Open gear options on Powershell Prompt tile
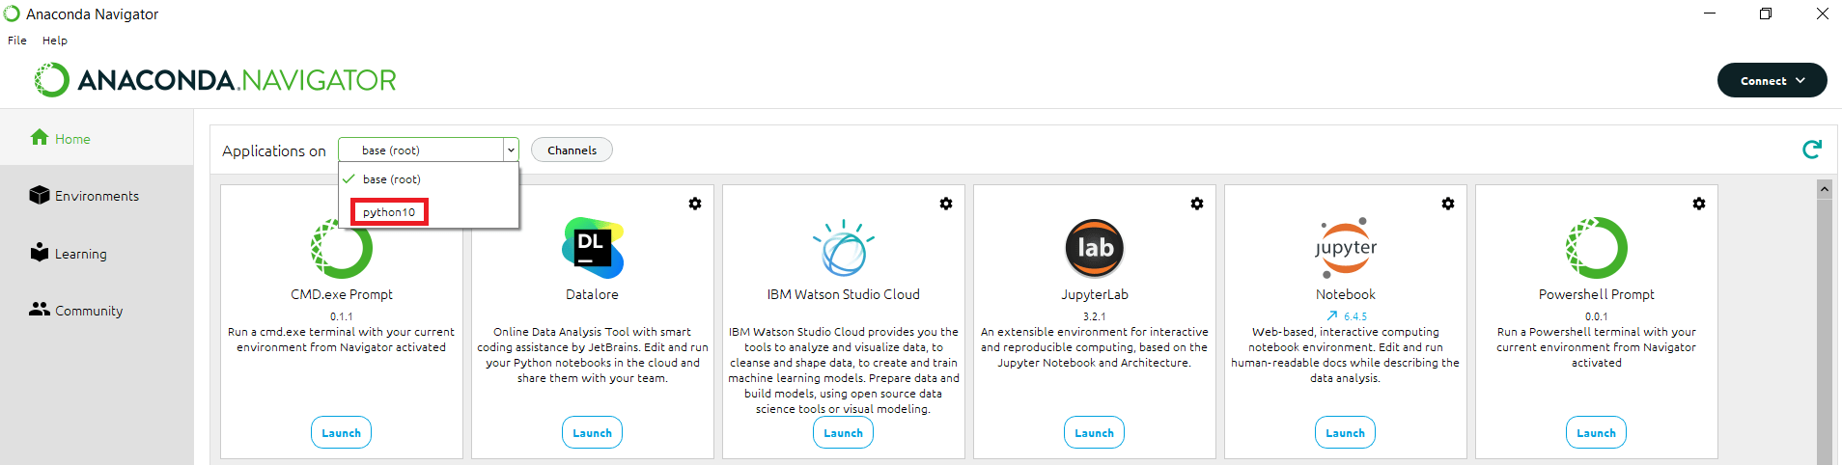 [1699, 204]
